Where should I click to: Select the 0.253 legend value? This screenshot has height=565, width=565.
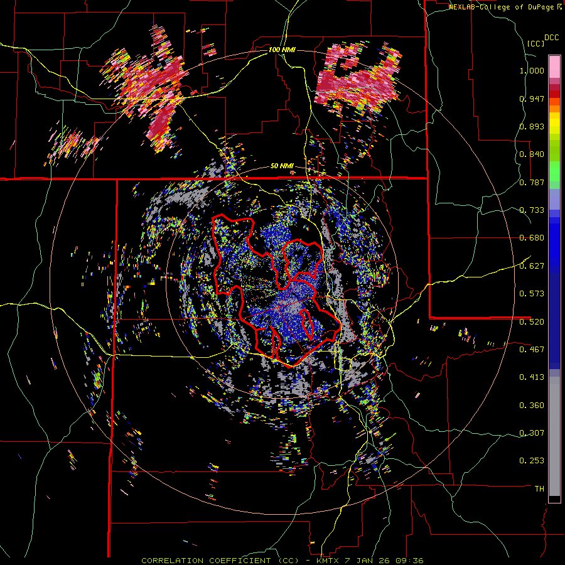tap(532, 461)
